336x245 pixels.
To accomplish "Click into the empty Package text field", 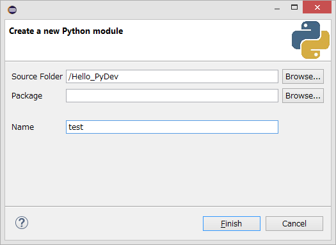I will click(172, 96).
